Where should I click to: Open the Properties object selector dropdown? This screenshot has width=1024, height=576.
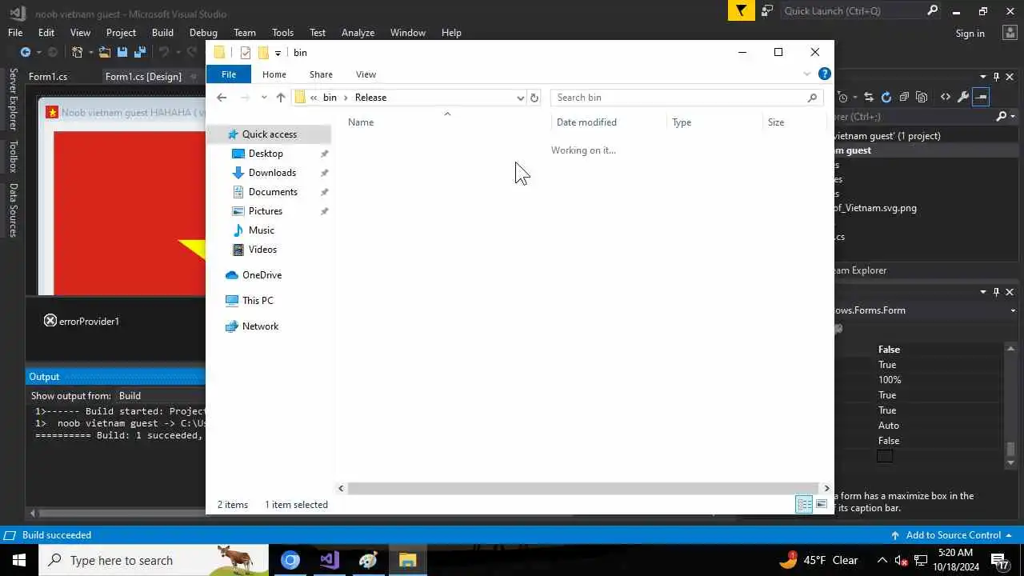(x=1013, y=310)
